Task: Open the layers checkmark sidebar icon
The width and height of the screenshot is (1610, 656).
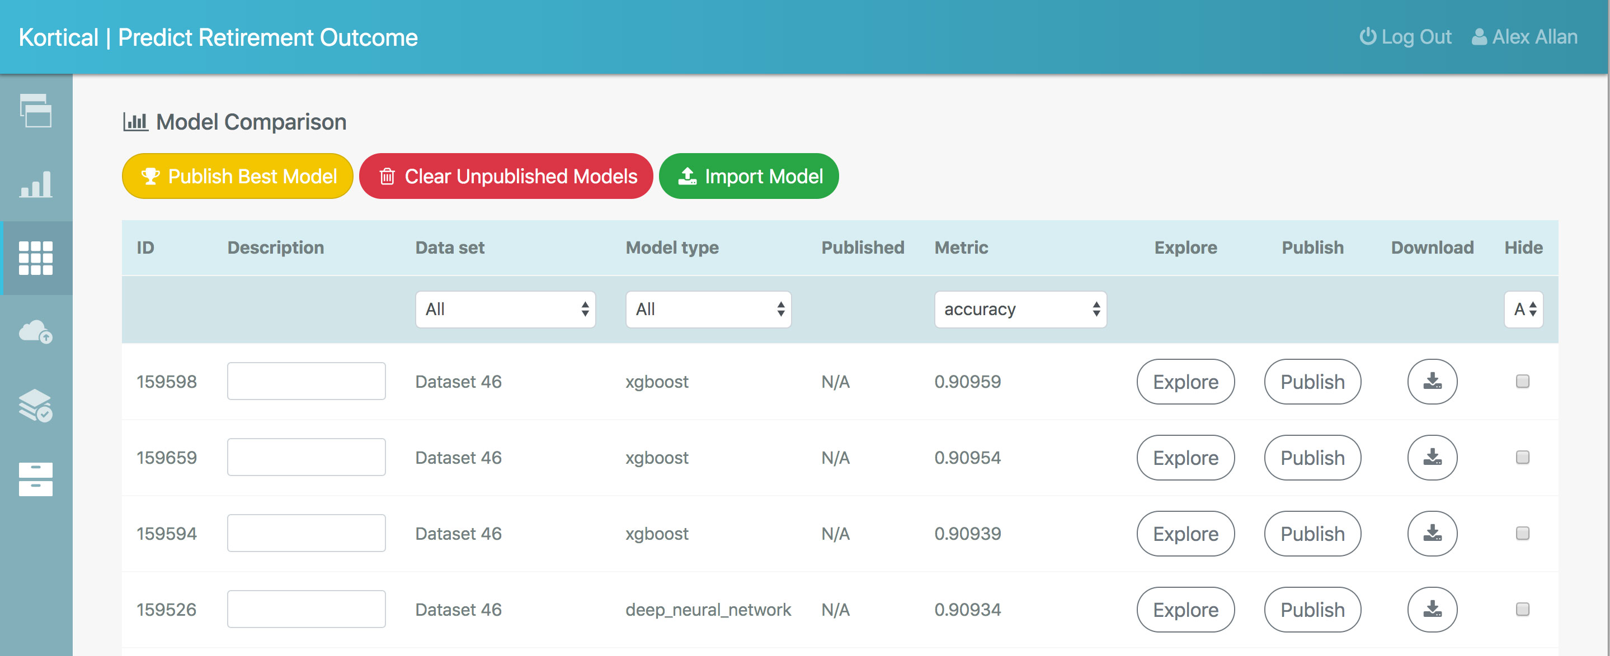Action: coord(36,406)
